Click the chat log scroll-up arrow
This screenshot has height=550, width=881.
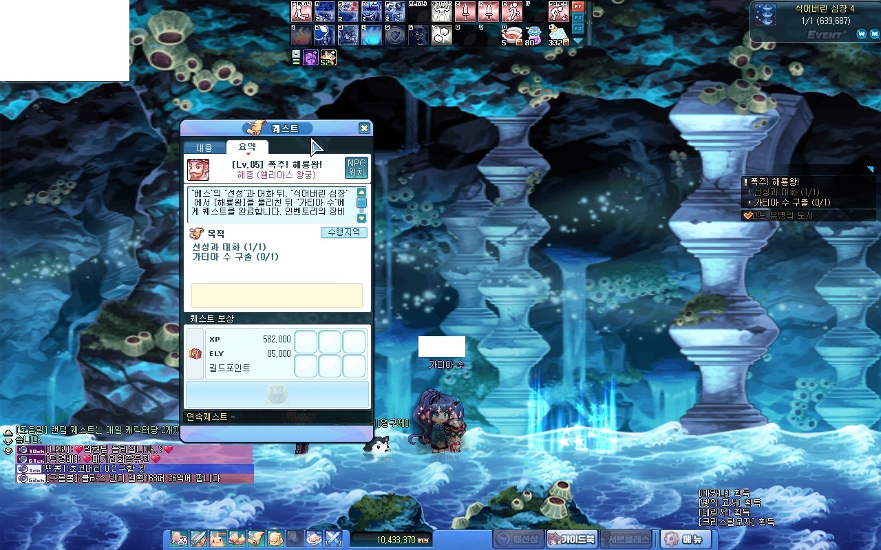tap(8, 432)
